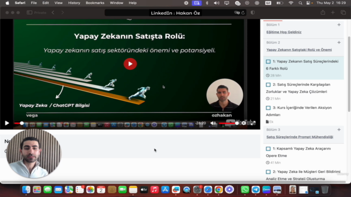Click the Safari sidebar icon
This screenshot has height=197, width=351.
click(x=30, y=13)
